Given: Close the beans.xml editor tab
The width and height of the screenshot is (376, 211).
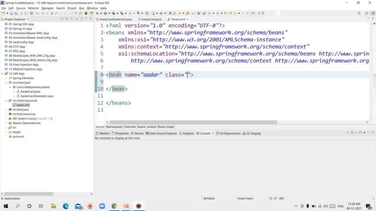Looking at the screenshot, I should click(x=187, y=19).
